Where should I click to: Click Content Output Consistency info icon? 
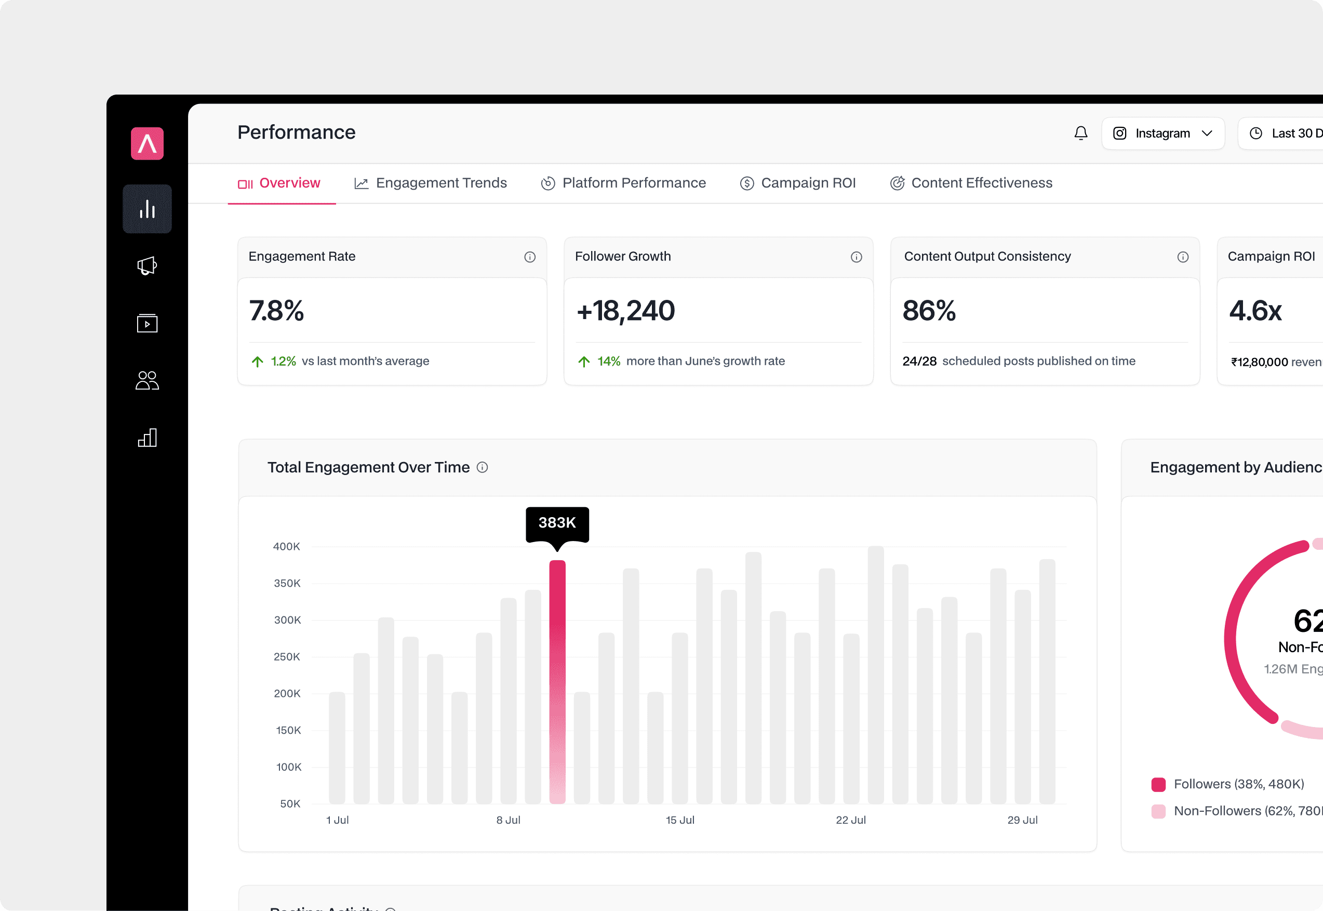pos(1183,257)
